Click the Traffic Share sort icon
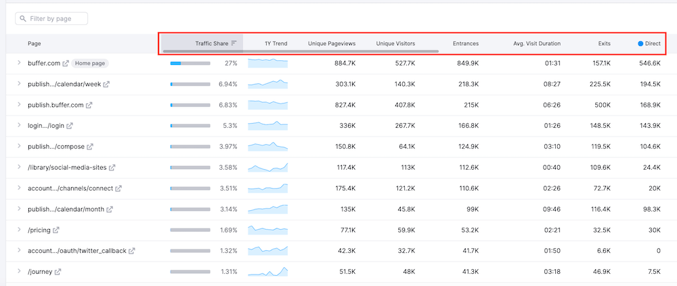Screen dimensions: 677x286 coord(234,43)
